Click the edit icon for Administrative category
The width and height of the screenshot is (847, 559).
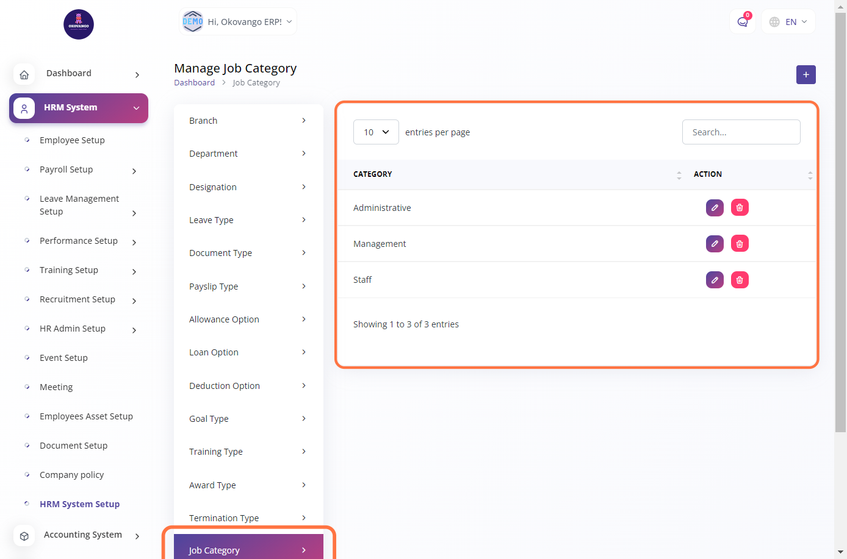[715, 208]
